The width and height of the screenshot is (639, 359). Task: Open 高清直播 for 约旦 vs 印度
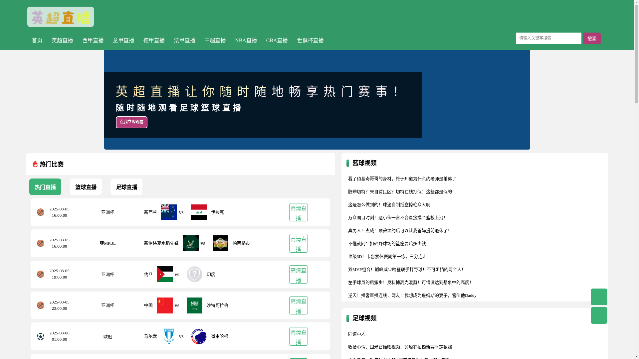point(299,275)
